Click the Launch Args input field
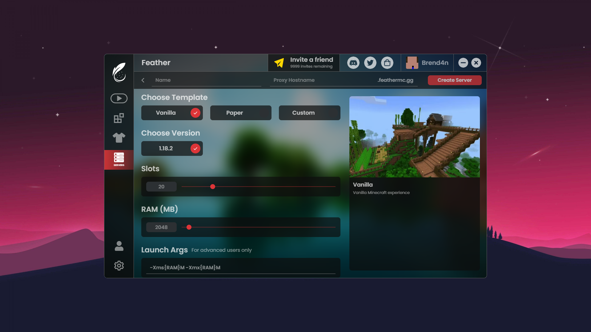Viewport: 591px width, 332px height. (x=240, y=267)
